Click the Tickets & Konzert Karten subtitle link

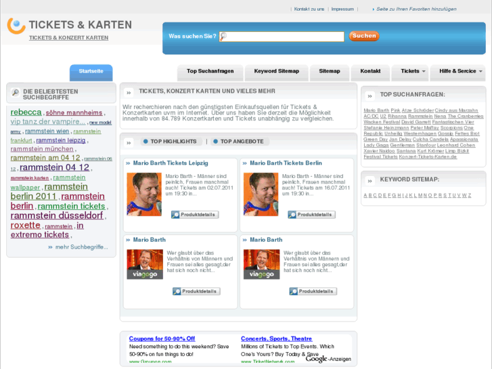[x=69, y=38]
